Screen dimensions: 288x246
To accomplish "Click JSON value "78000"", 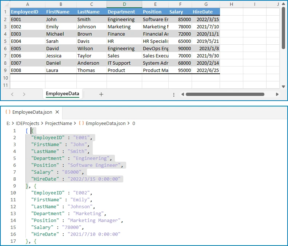I will (x=72, y=227).
